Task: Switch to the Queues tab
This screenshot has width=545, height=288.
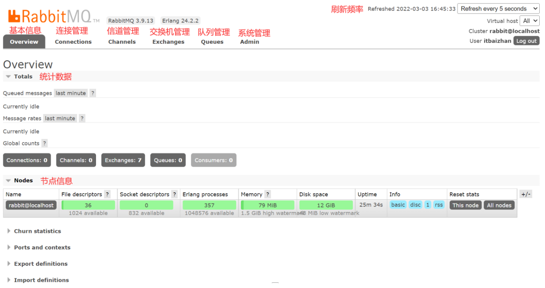Action: [x=212, y=42]
